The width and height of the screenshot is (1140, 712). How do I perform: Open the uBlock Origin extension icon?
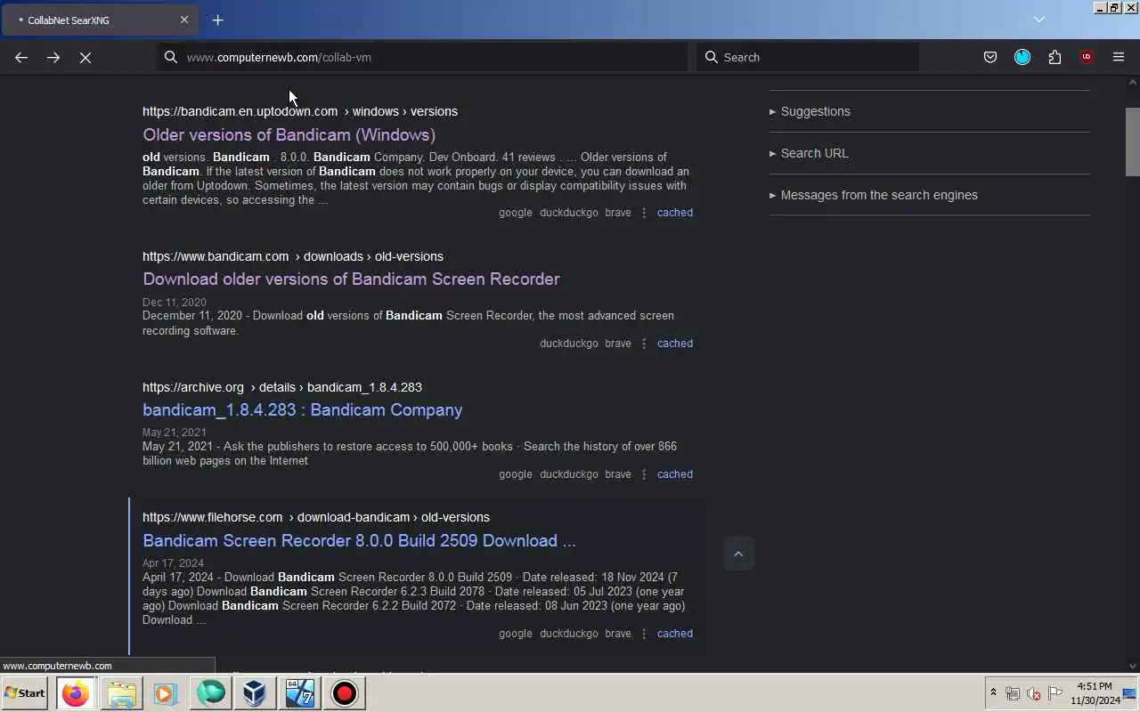pos(1087,57)
